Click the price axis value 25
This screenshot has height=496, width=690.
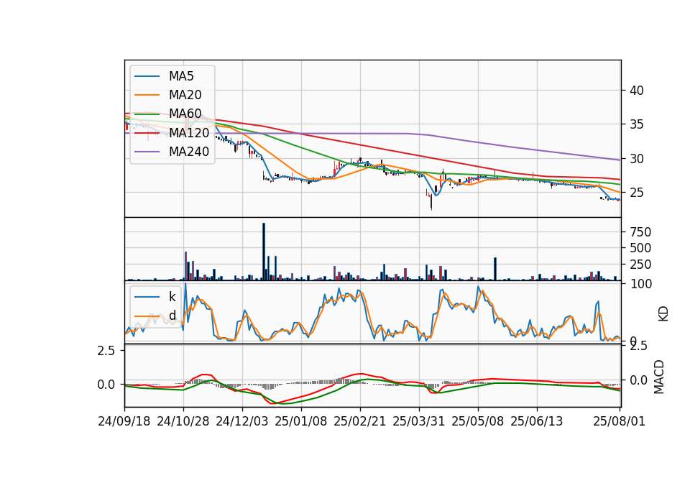[637, 193]
